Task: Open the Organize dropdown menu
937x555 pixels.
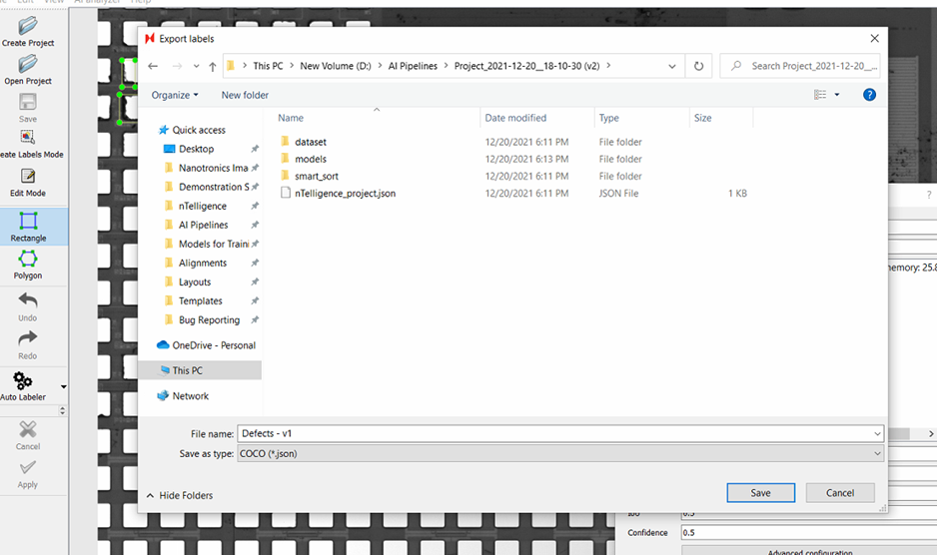Action: [175, 95]
